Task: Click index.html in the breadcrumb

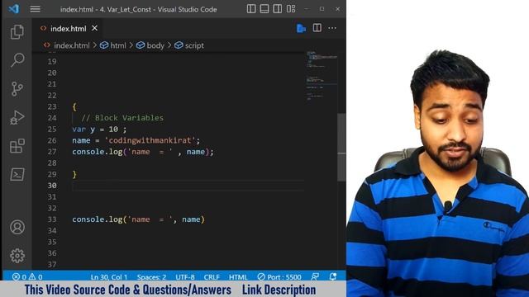Action: [72, 45]
